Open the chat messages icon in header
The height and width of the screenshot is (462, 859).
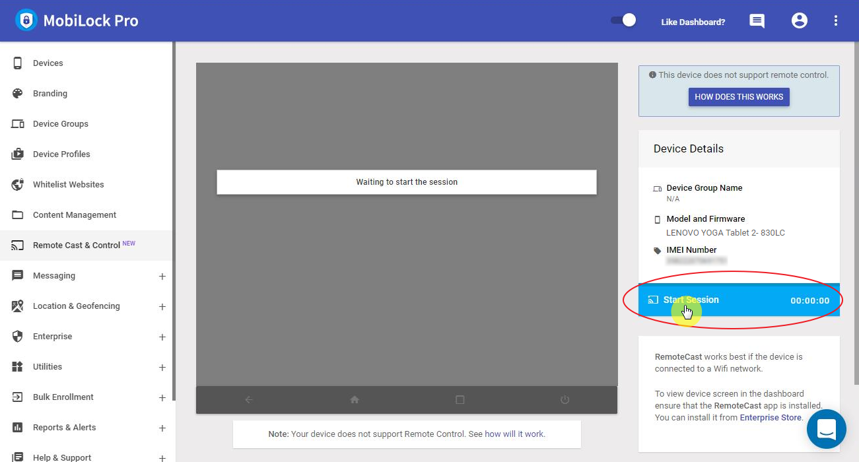point(757,21)
